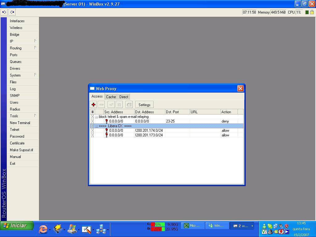Click the 'deny' action cell
316x237 pixels.
click(229, 121)
